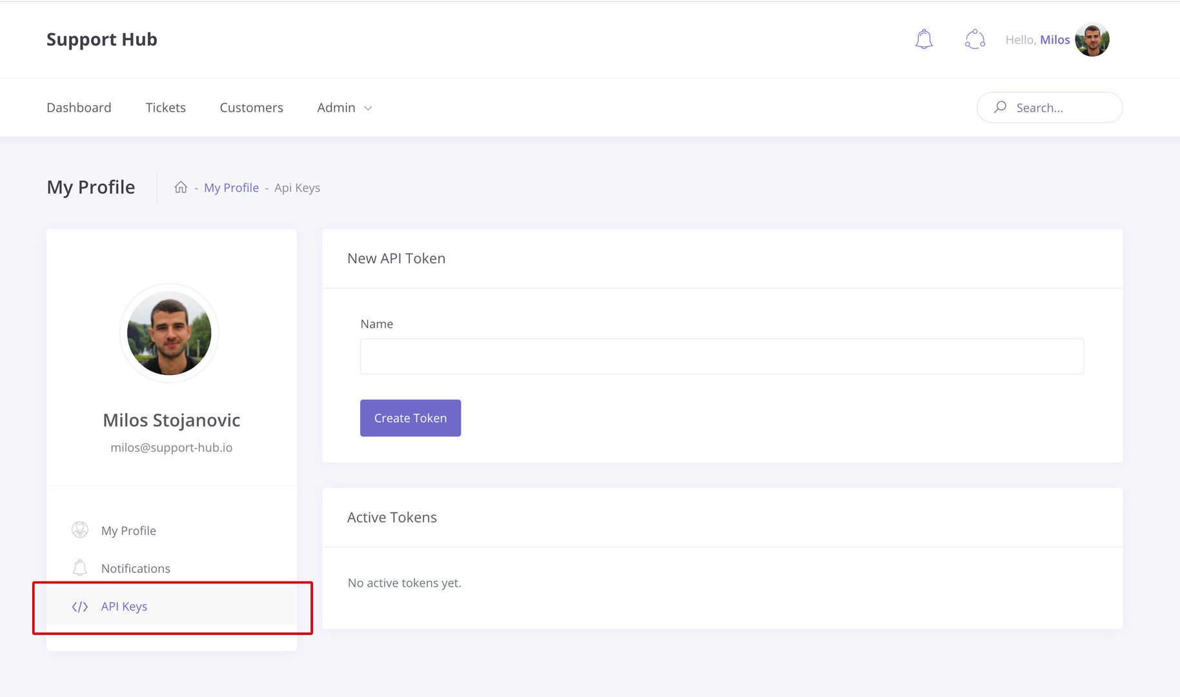Click the 'Api Keys' breadcrumb text
Screen dimensions: 1180x697
[x=297, y=188]
